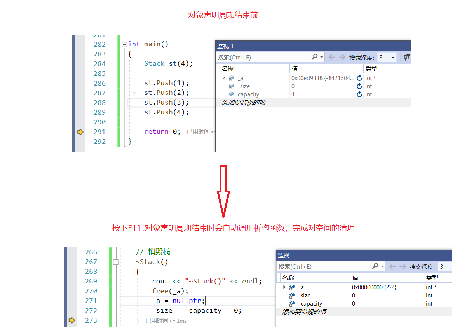This screenshot has height=334, width=469.
Task: Click the yellow current-statement arrow at line 273
Action: (x=71, y=320)
